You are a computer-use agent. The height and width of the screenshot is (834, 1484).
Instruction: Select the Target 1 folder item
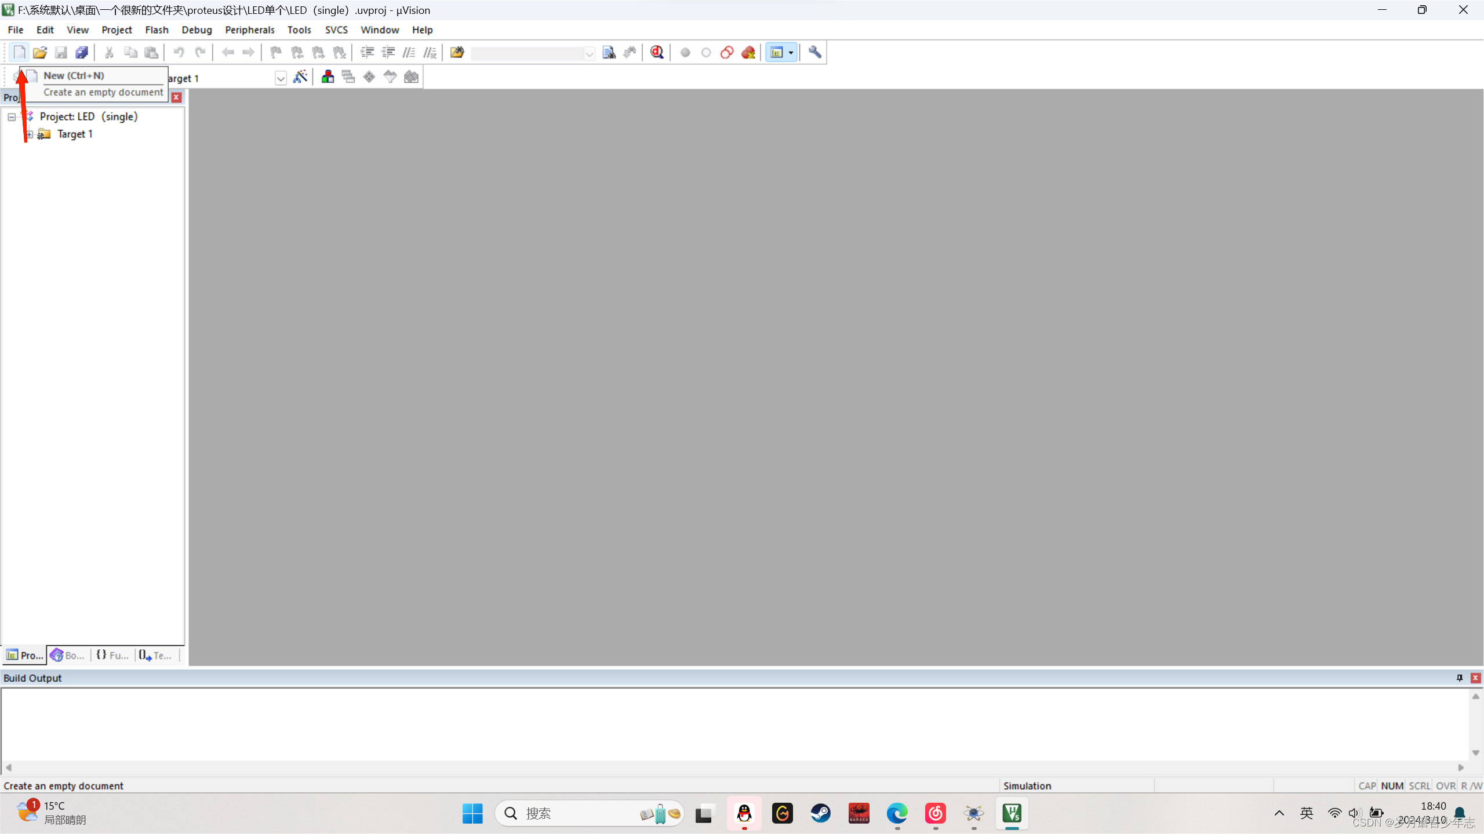click(x=75, y=134)
